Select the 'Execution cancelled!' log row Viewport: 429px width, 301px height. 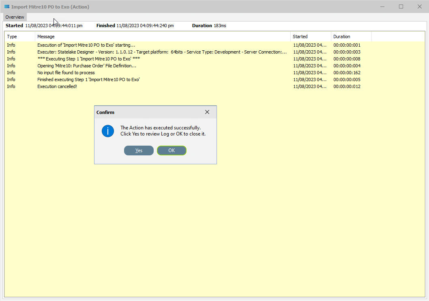pos(214,86)
